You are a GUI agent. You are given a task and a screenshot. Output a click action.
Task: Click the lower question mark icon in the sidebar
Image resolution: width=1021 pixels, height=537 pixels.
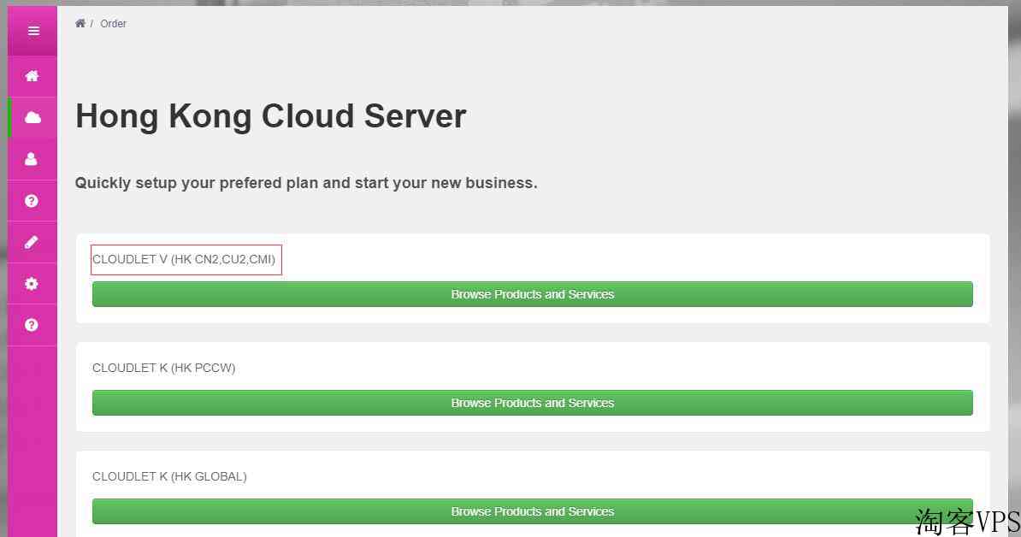pyautogui.click(x=32, y=325)
